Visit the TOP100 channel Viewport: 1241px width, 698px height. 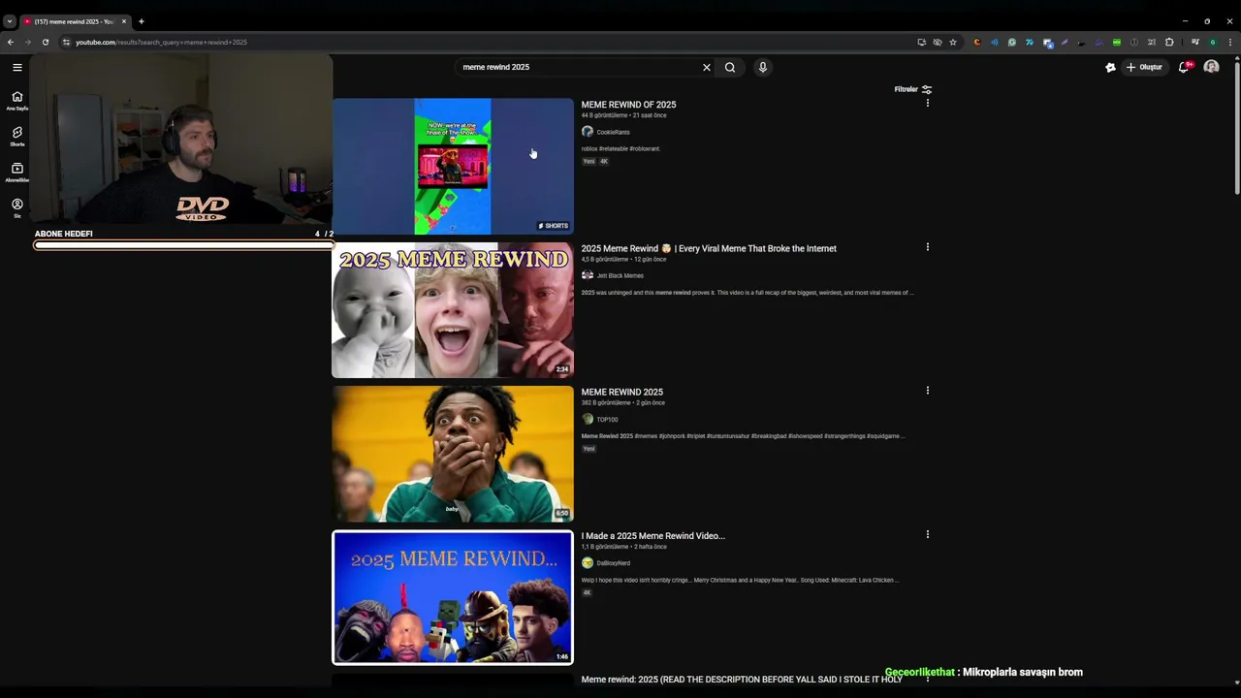click(x=607, y=419)
